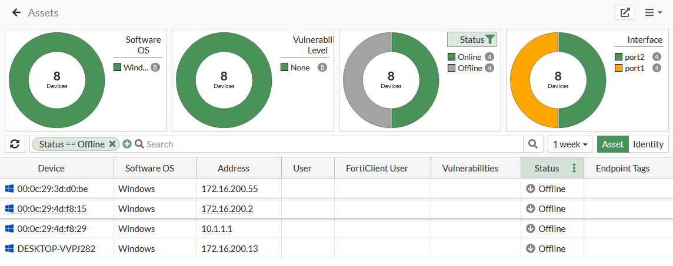Screen dimensions: 673x266
Task: Click the Status filter funnel icon
Action: pyautogui.click(x=491, y=40)
